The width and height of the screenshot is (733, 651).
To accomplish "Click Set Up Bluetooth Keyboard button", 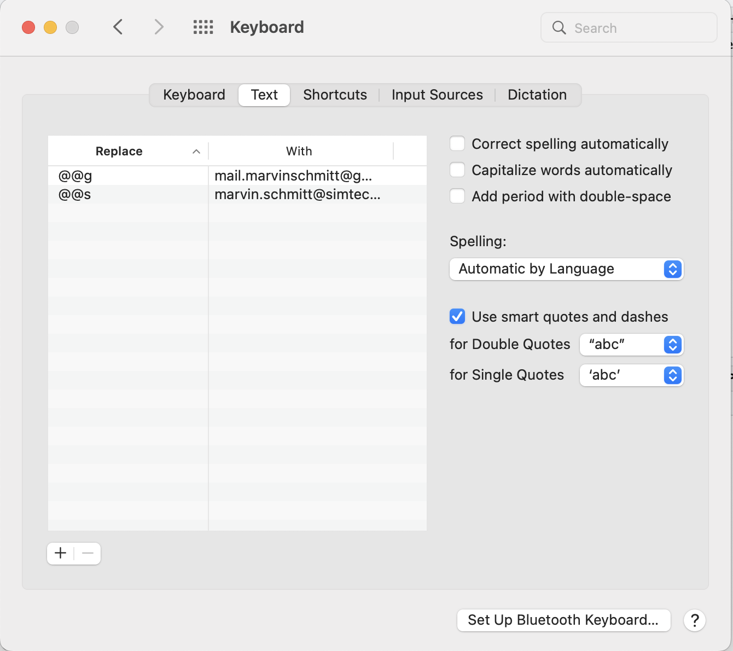I will click(564, 620).
